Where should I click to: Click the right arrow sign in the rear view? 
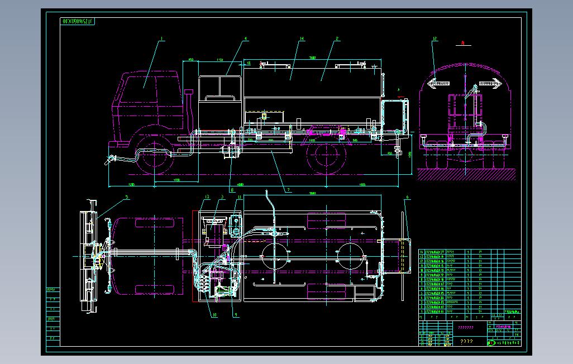[491, 83]
